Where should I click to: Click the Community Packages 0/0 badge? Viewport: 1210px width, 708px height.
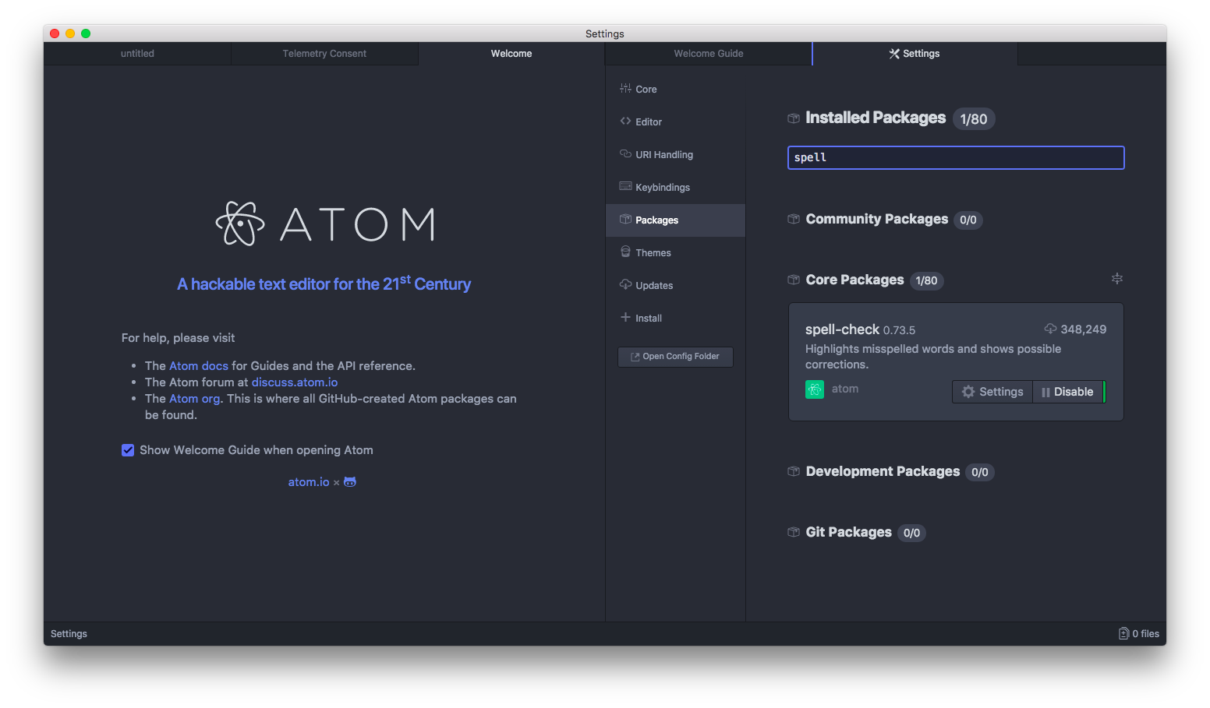tap(968, 220)
